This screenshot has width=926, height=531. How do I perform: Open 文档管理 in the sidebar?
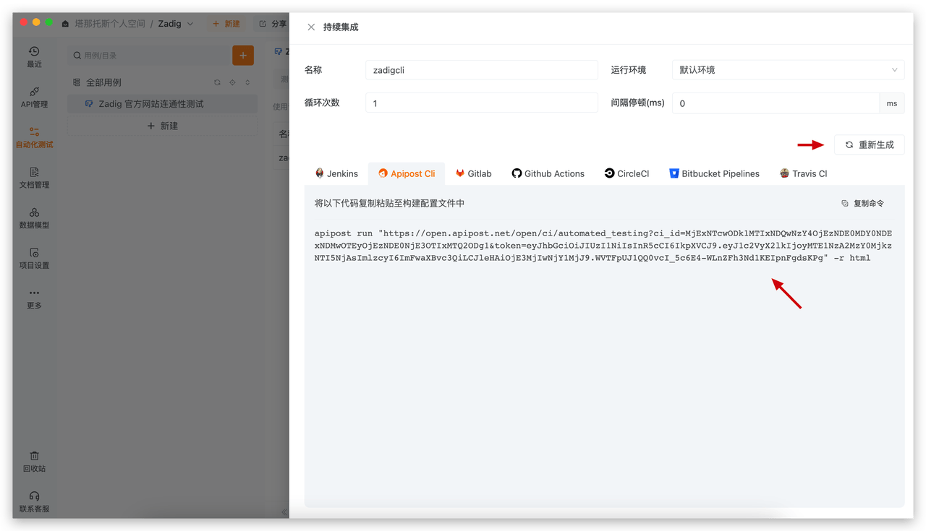pyautogui.click(x=34, y=177)
